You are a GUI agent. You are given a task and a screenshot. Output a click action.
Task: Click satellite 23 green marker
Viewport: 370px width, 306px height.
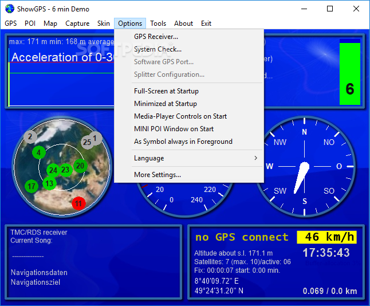(66, 170)
